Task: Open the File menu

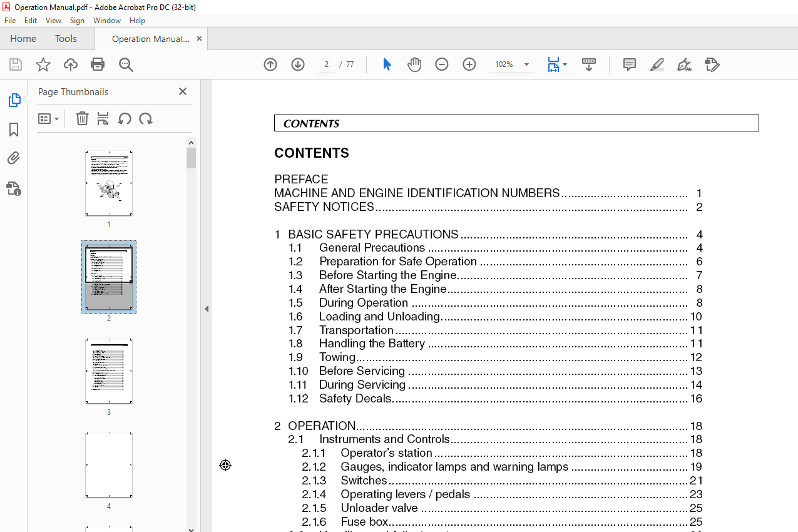Action: pyautogui.click(x=10, y=21)
